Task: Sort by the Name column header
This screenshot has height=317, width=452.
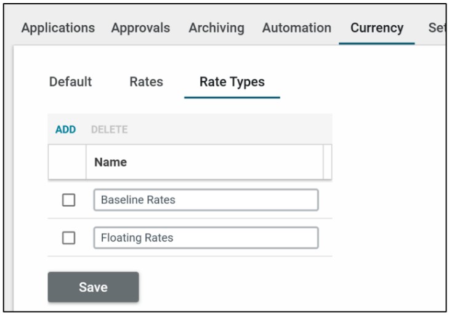Action: point(111,163)
